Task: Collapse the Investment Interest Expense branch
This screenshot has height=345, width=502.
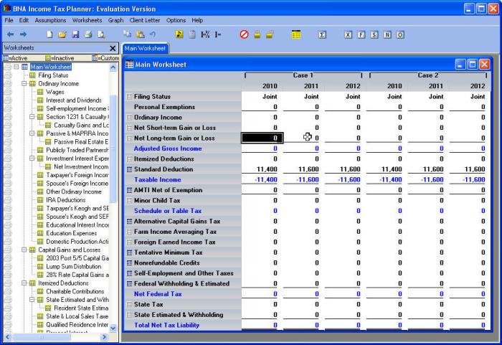Action: point(32,159)
